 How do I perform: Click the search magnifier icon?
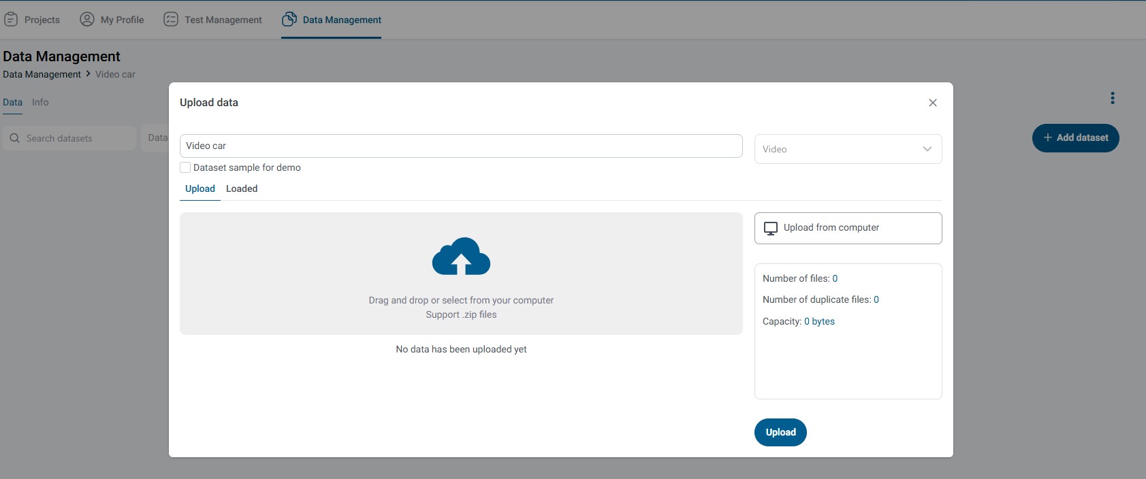click(x=14, y=138)
